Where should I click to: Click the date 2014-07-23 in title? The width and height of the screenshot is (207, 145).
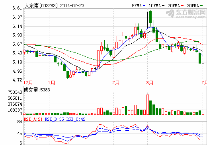72,6
